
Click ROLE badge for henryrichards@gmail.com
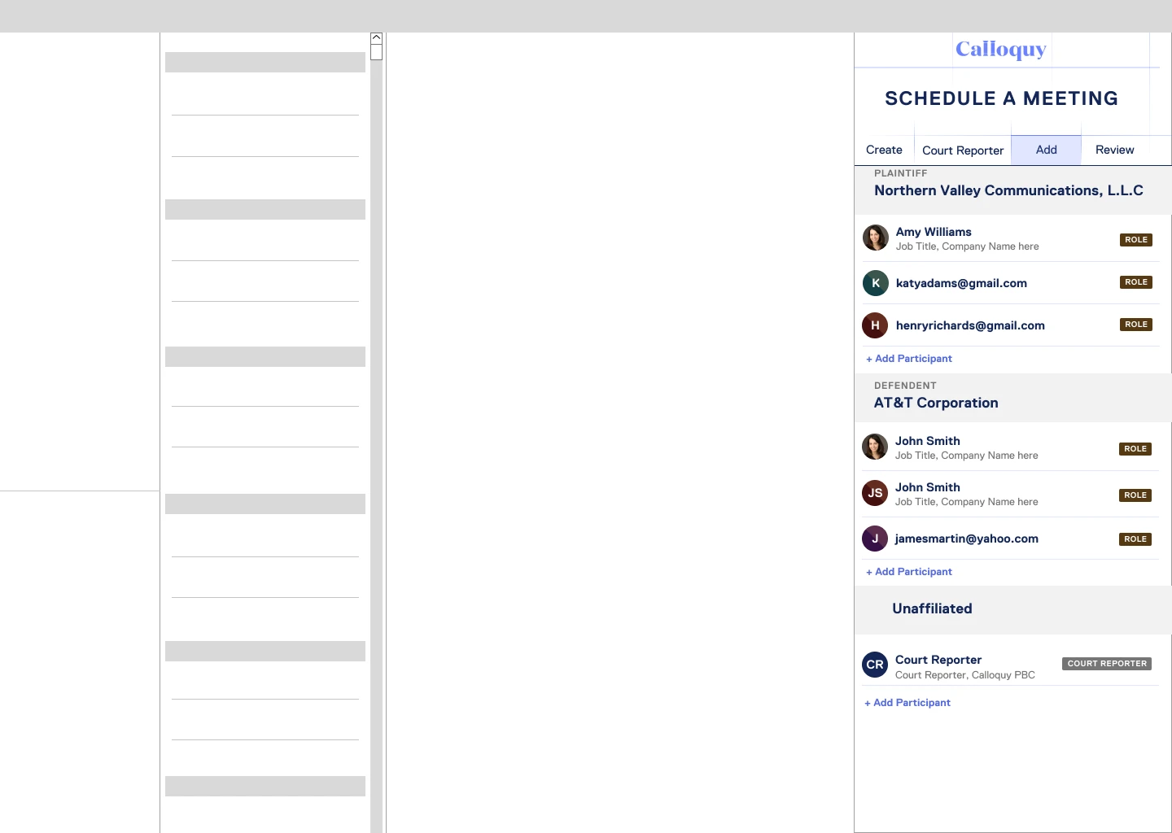click(x=1136, y=325)
